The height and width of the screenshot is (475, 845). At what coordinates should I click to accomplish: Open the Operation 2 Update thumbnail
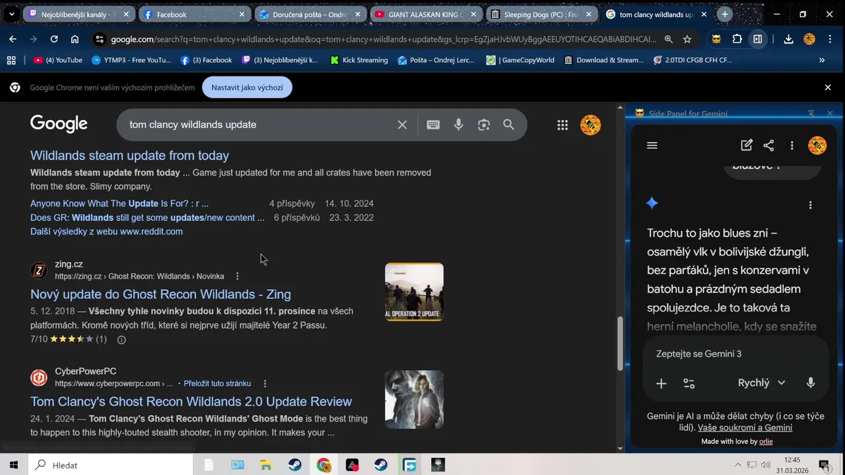(414, 292)
